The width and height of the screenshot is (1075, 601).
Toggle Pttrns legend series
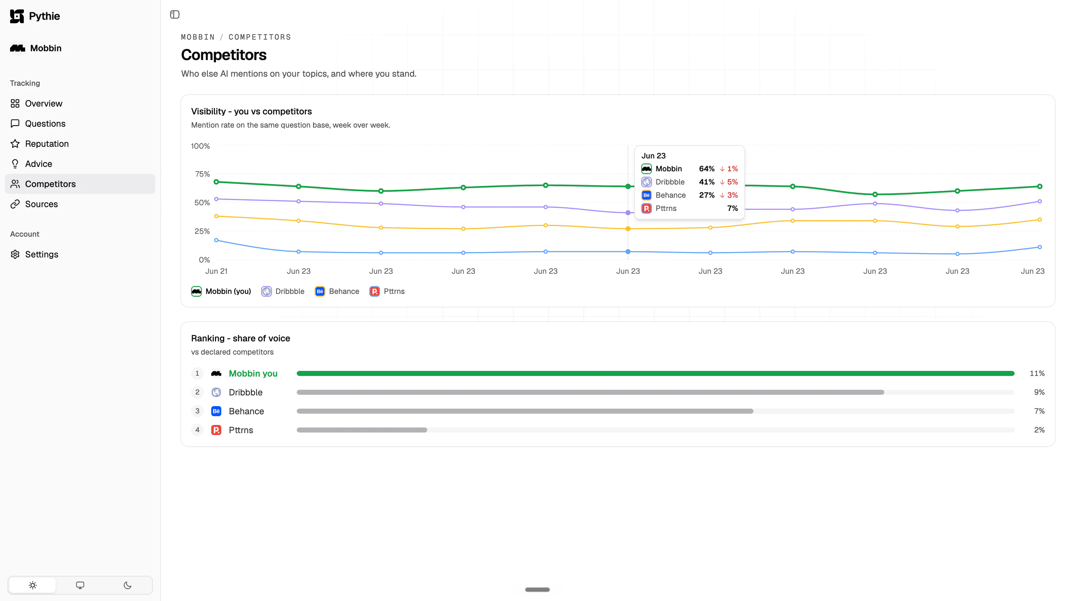pyautogui.click(x=387, y=291)
